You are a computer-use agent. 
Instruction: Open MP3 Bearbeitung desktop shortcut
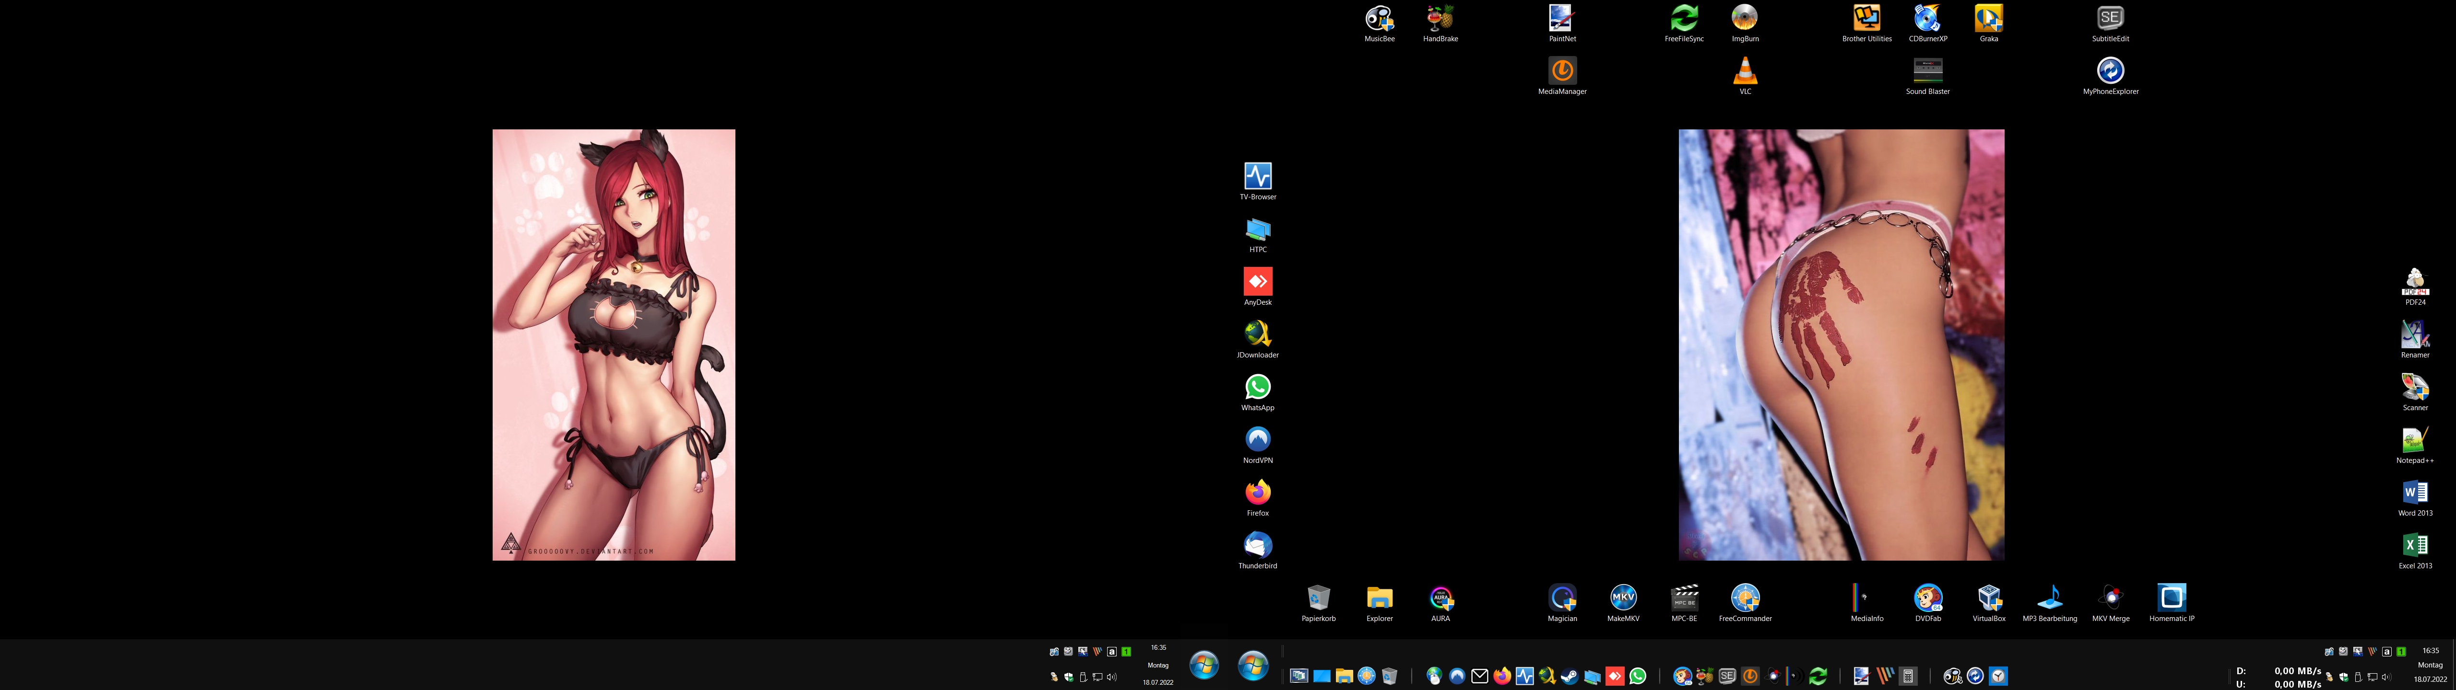(x=2050, y=603)
